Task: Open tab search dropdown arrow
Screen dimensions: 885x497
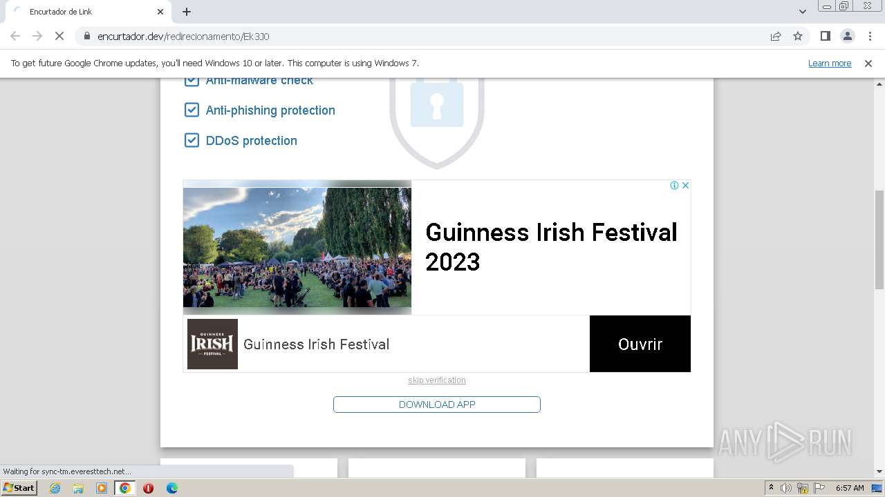Action: point(802,12)
